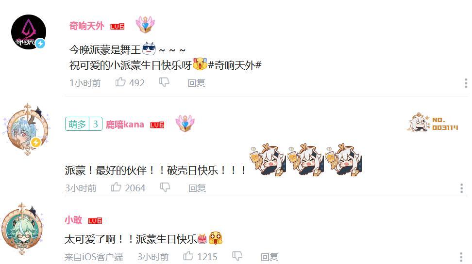Open more options for 鹿喑kana's comment

click(x=461, y=188)
